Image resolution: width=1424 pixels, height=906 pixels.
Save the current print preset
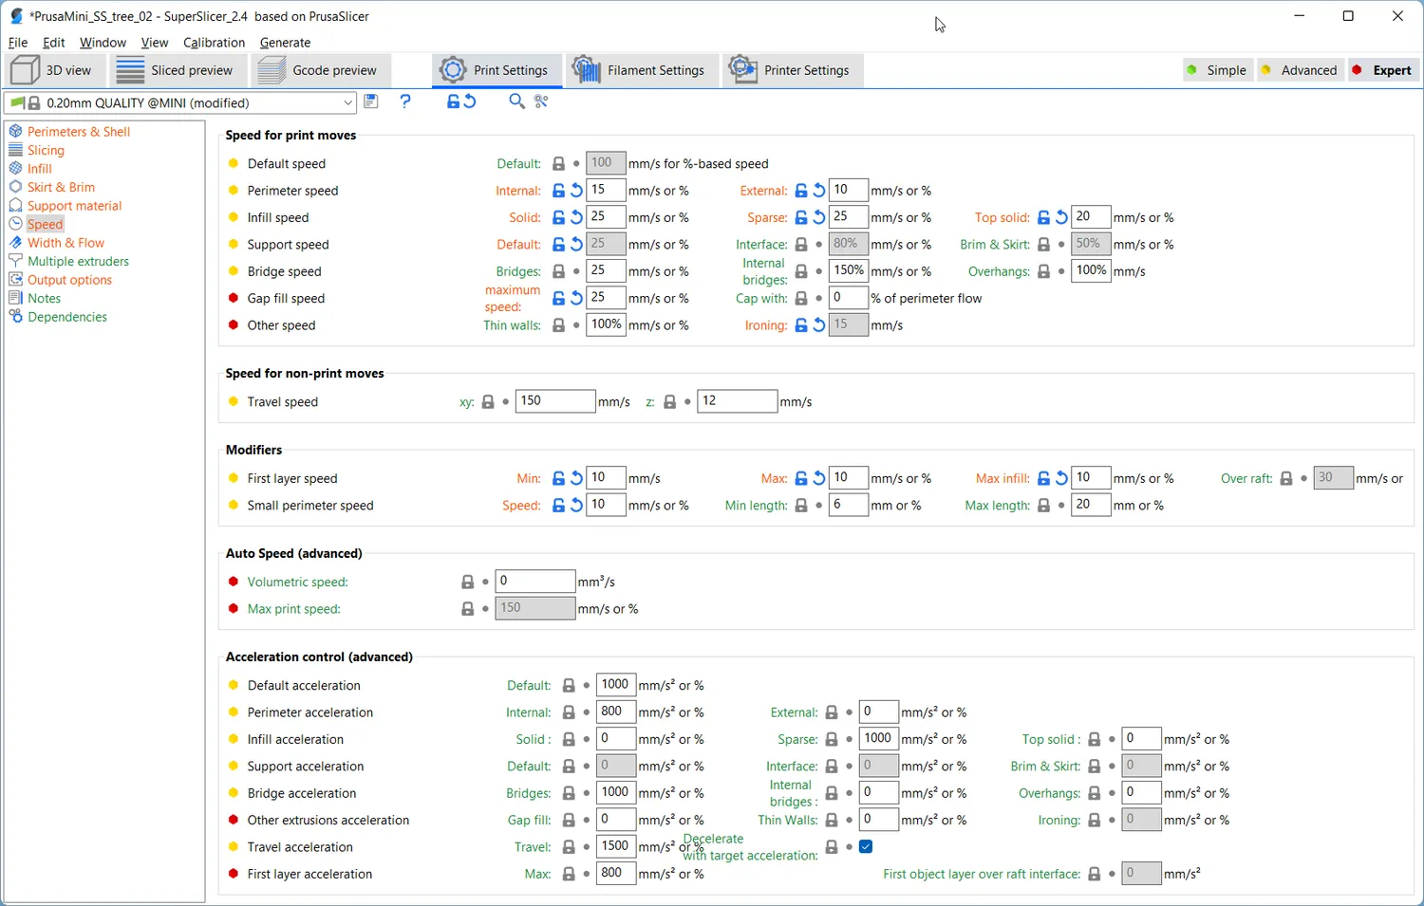(371, 102)
